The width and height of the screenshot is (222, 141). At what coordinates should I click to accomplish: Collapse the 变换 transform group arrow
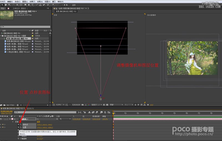[13, 122]
